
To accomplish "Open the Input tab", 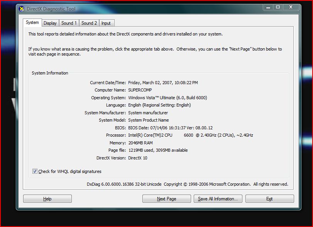I will click(106, 23).
